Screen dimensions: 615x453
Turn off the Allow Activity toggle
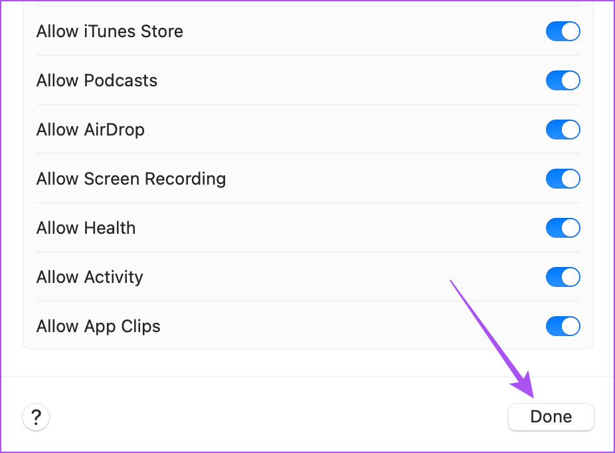click(563, 277)
